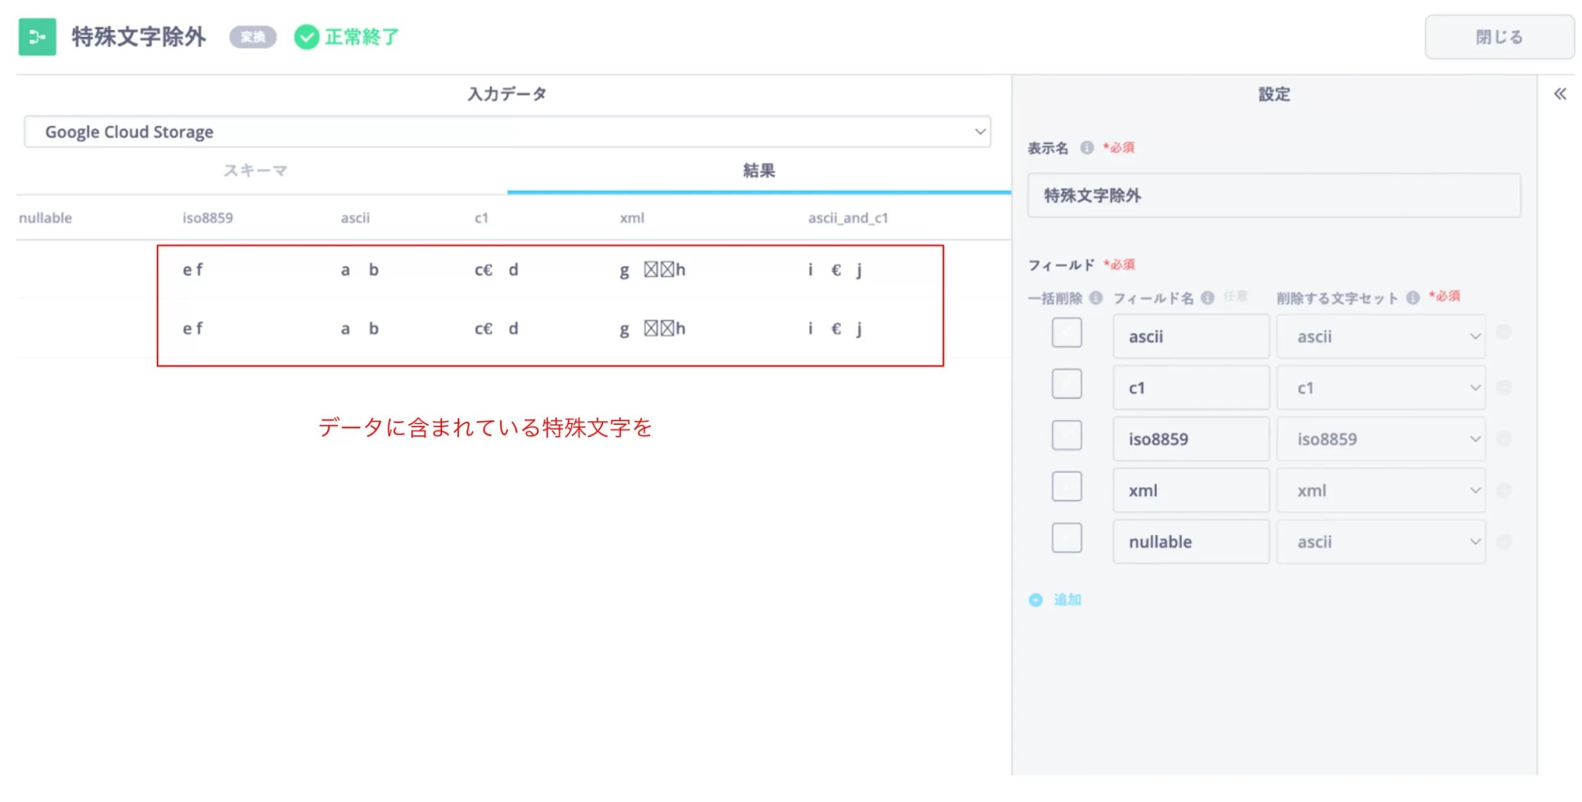Check bulk delete box for iso8859 field

click(1067, 435)
